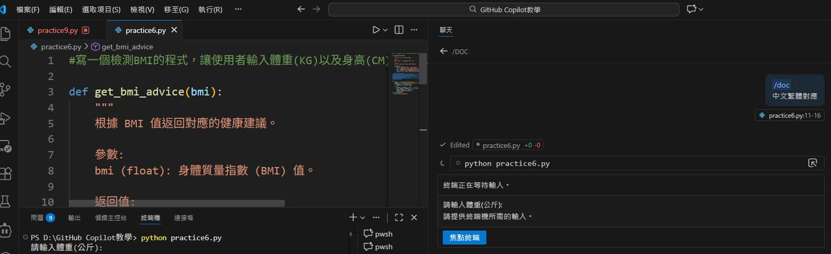Screen dimensions: 831x254
Task: Expand the run button dropdown arrow
Action: [386, 30]
